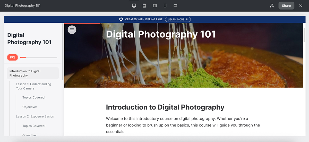Click the welcome paragraph text

pos(183,125)
